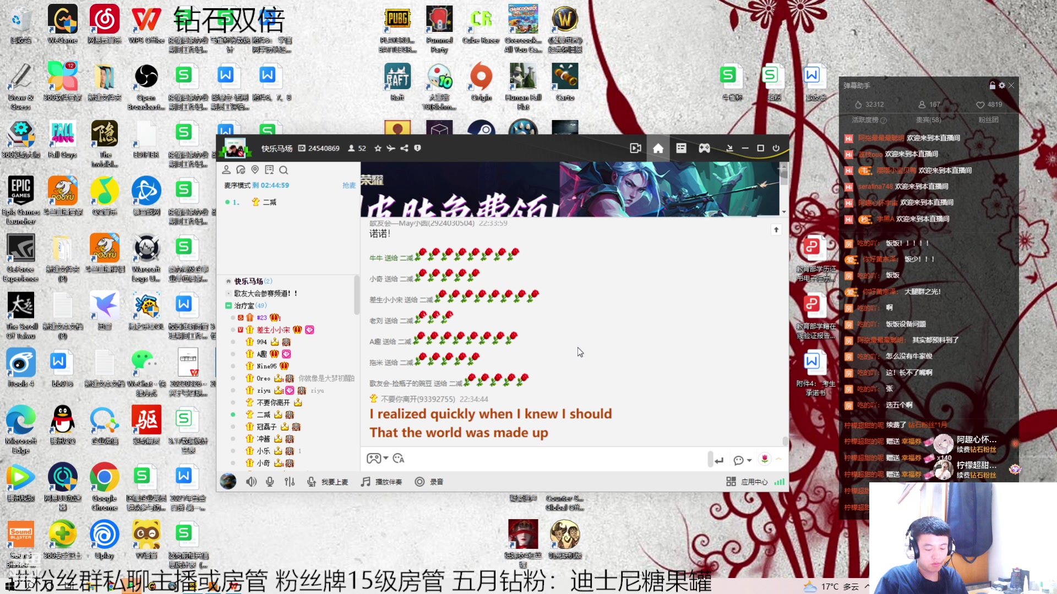Select user 不要你离开 in channel list
This screenshot has width=1057, height=594.
(x=273, y=403)
